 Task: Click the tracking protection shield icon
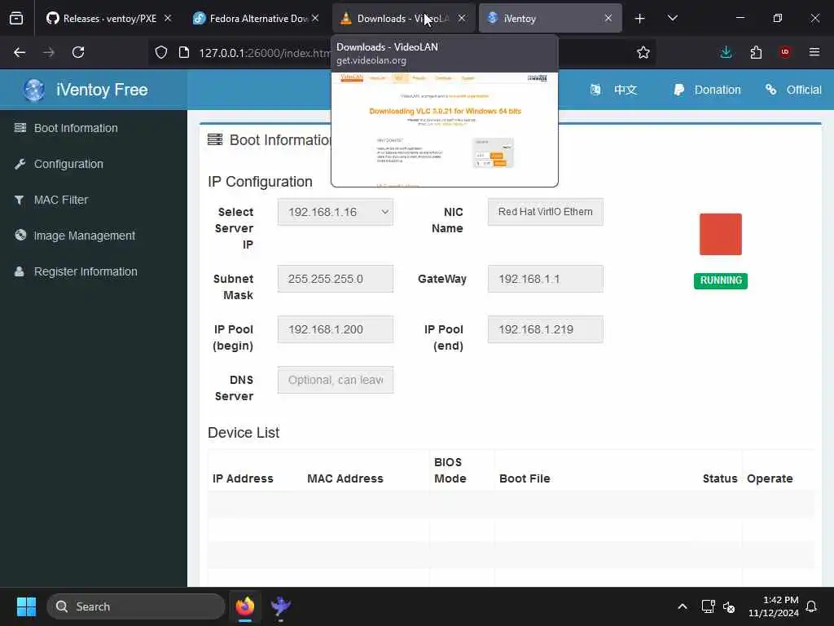click(161, 52)
